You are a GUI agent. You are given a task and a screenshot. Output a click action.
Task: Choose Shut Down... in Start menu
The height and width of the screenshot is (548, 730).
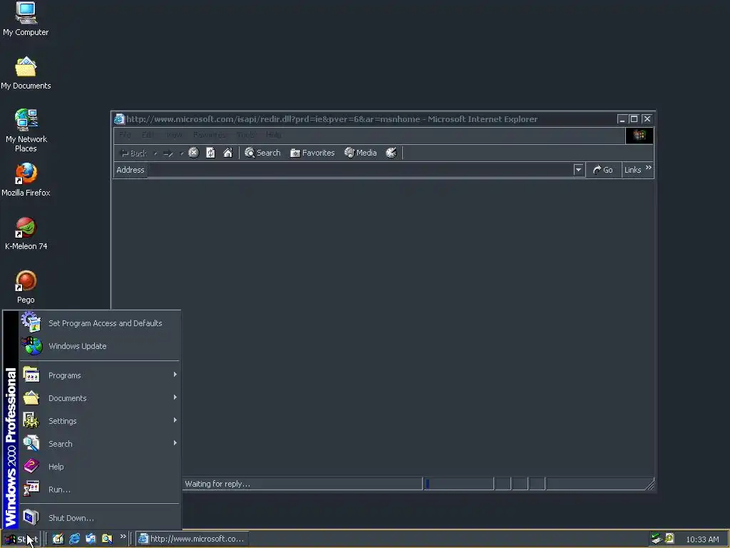(99, 518)
